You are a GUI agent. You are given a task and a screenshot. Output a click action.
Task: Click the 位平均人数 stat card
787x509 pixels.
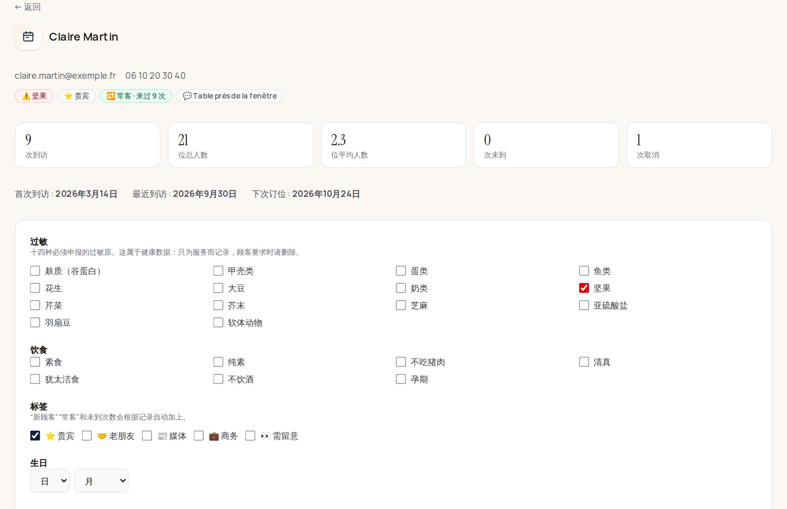point(393,145)
